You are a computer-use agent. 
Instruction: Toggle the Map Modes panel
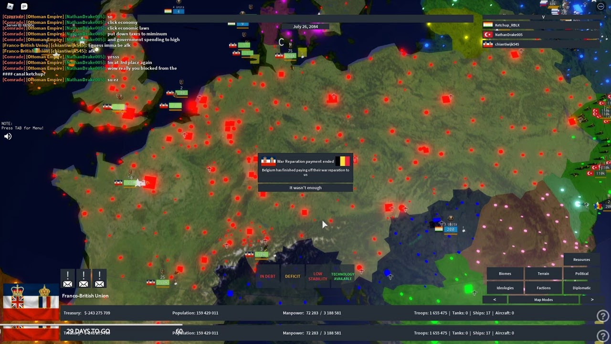(543, 300)
